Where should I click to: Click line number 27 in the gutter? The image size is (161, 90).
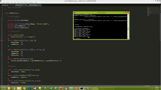coord(2,50)
